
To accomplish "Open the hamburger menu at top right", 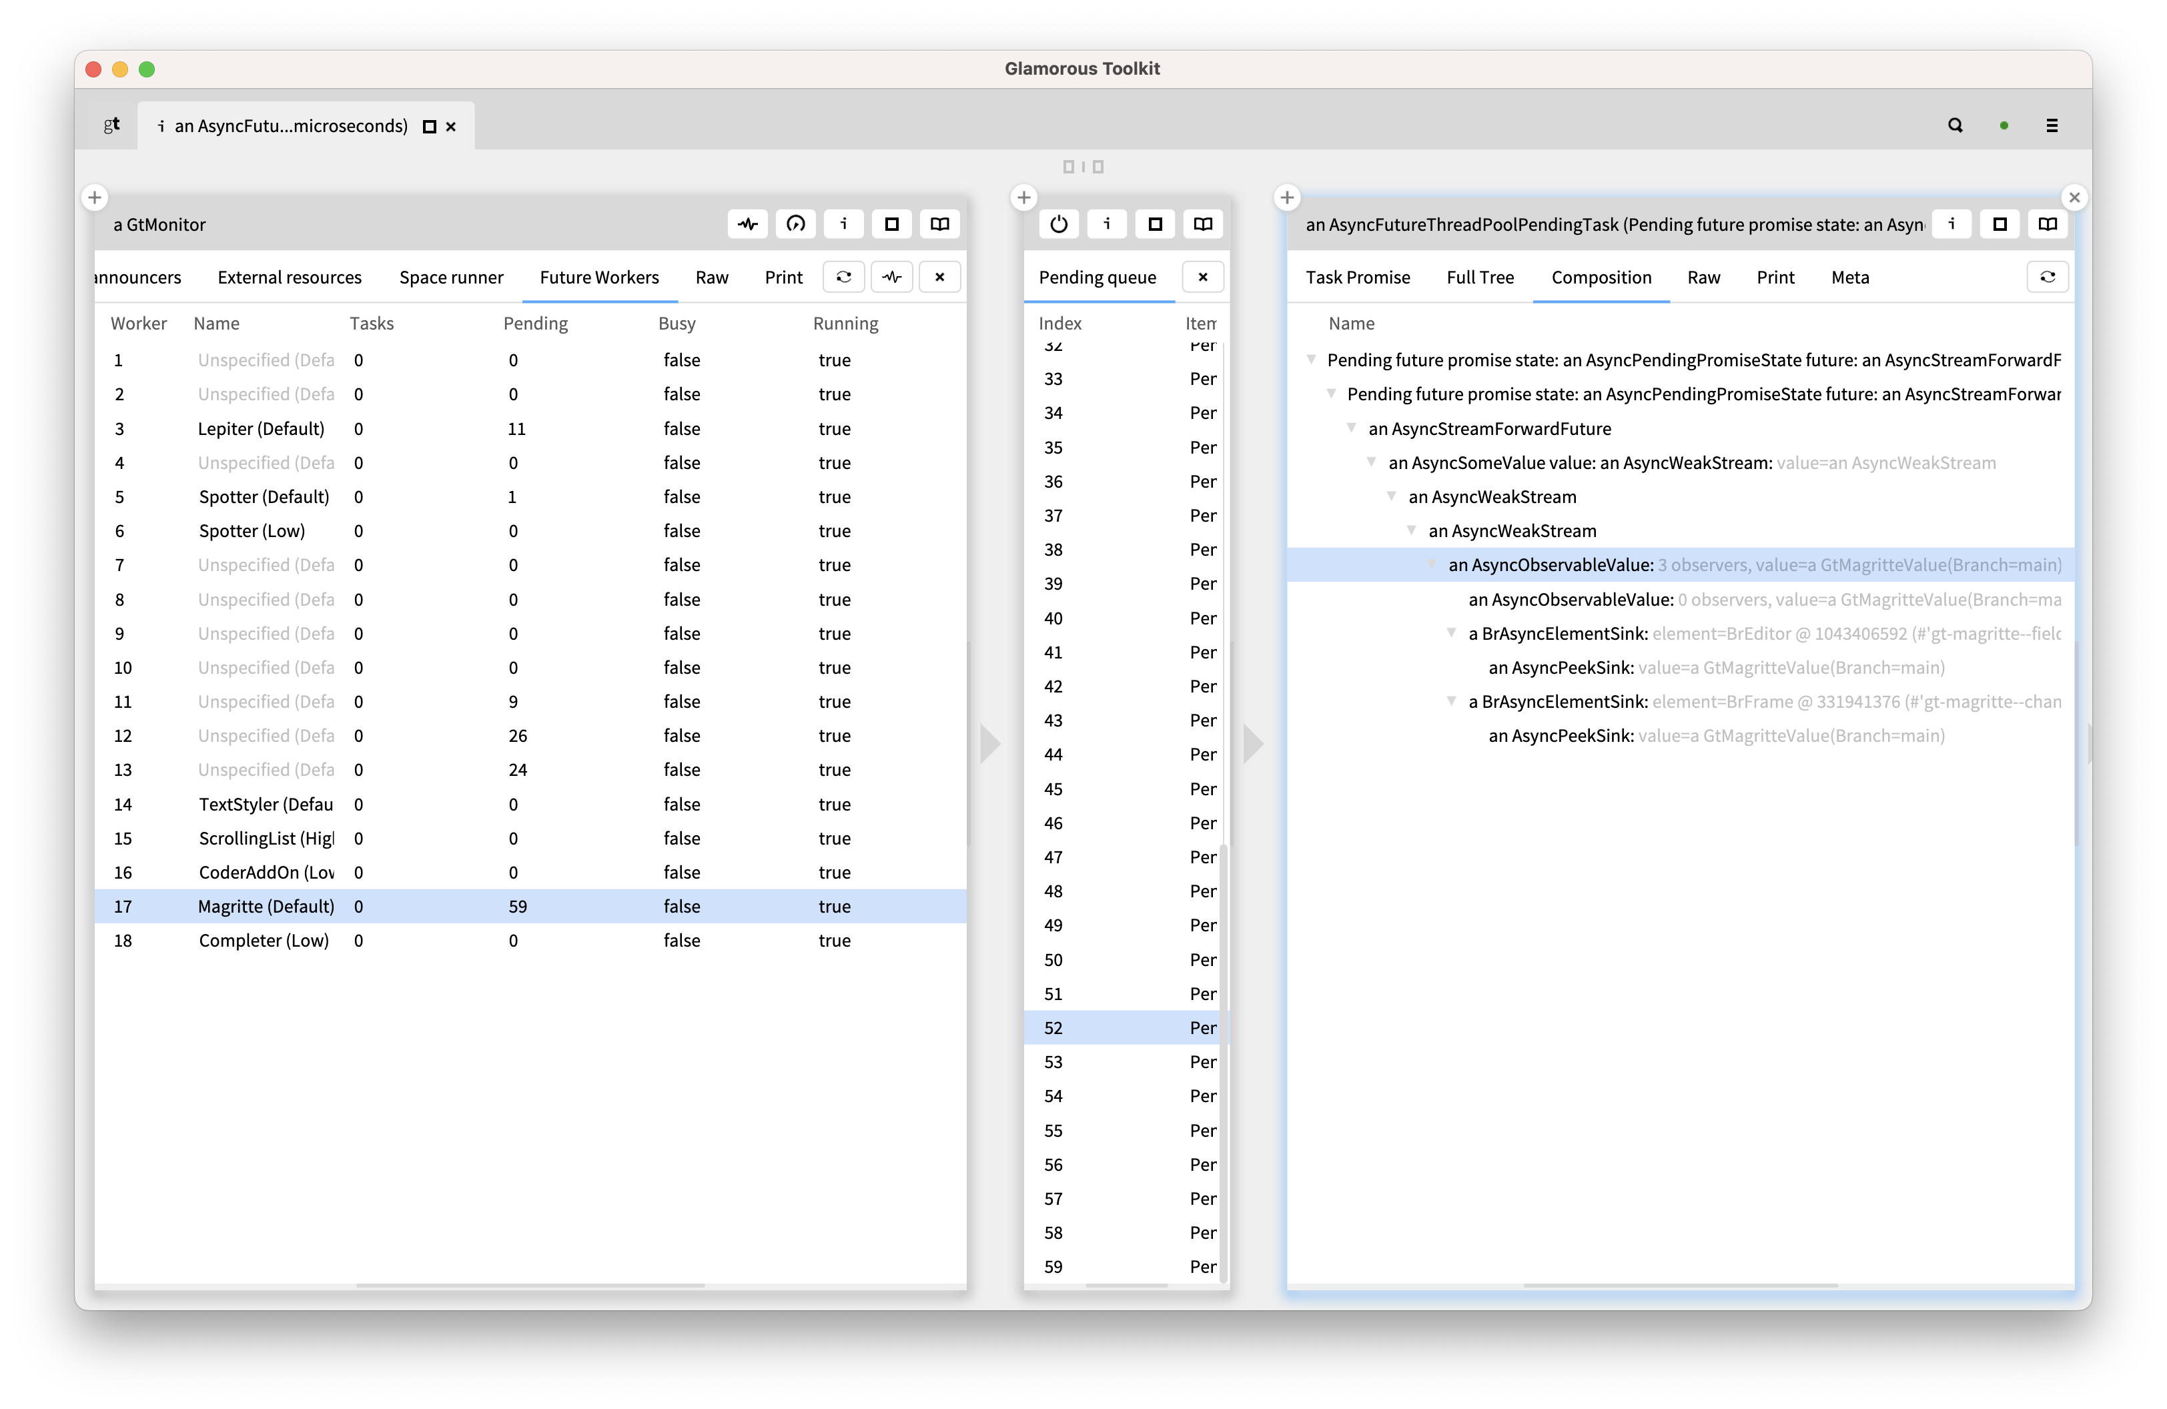I will 2052,125.
